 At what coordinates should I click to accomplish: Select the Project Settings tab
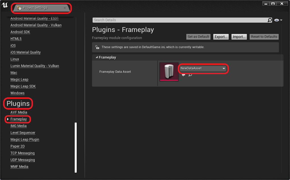41,8
